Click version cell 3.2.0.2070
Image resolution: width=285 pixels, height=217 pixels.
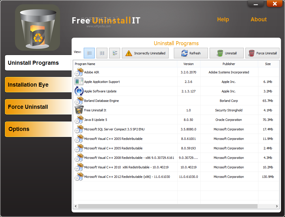(x=189, y=72)
